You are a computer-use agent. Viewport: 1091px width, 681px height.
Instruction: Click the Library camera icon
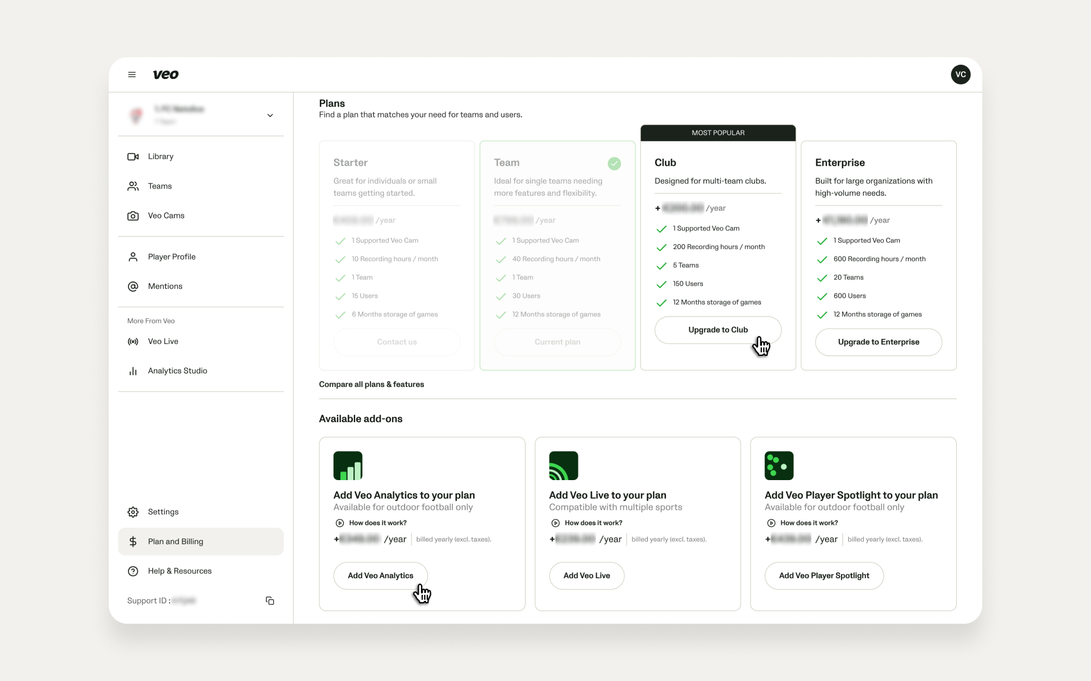pyautogui.click(x=133, y=157)
